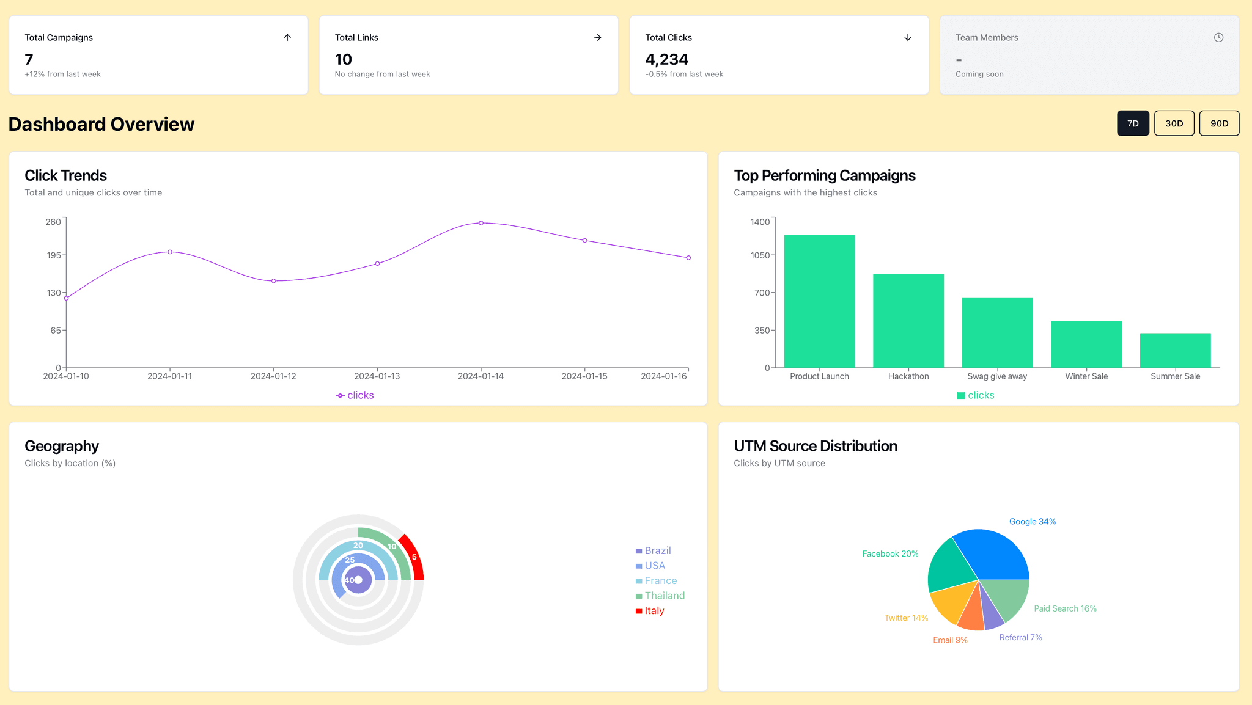Click the down arrow icon on Total Clicks card
Screen dimensions: 1252x705
pos(907,37)
